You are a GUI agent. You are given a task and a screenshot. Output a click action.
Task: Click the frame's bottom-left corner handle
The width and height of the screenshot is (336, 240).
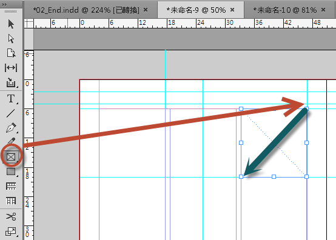[241, 176]
